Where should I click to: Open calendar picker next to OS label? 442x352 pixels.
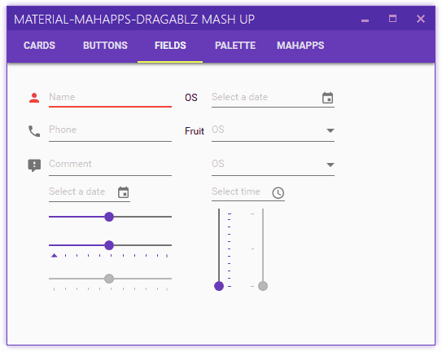click(327, 98)
